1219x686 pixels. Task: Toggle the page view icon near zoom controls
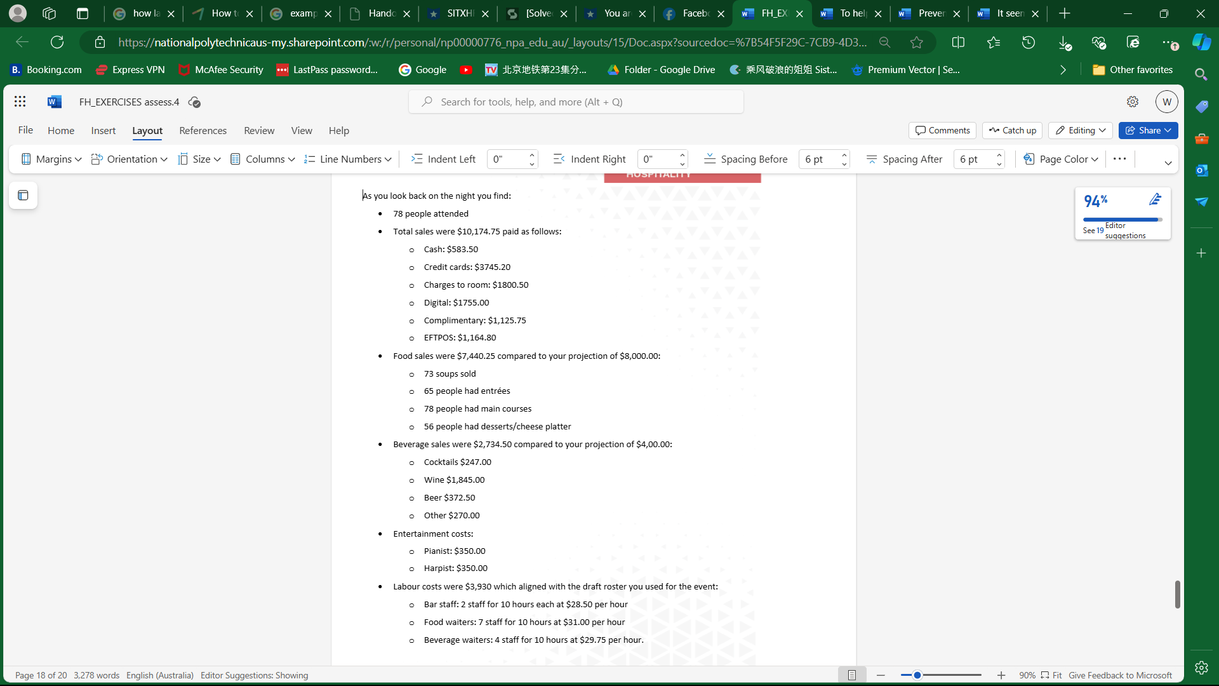[x=853, y=675]
